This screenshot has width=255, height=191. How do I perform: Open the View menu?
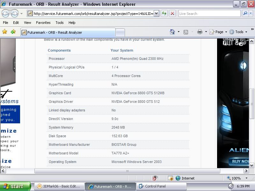click(27, 23)
